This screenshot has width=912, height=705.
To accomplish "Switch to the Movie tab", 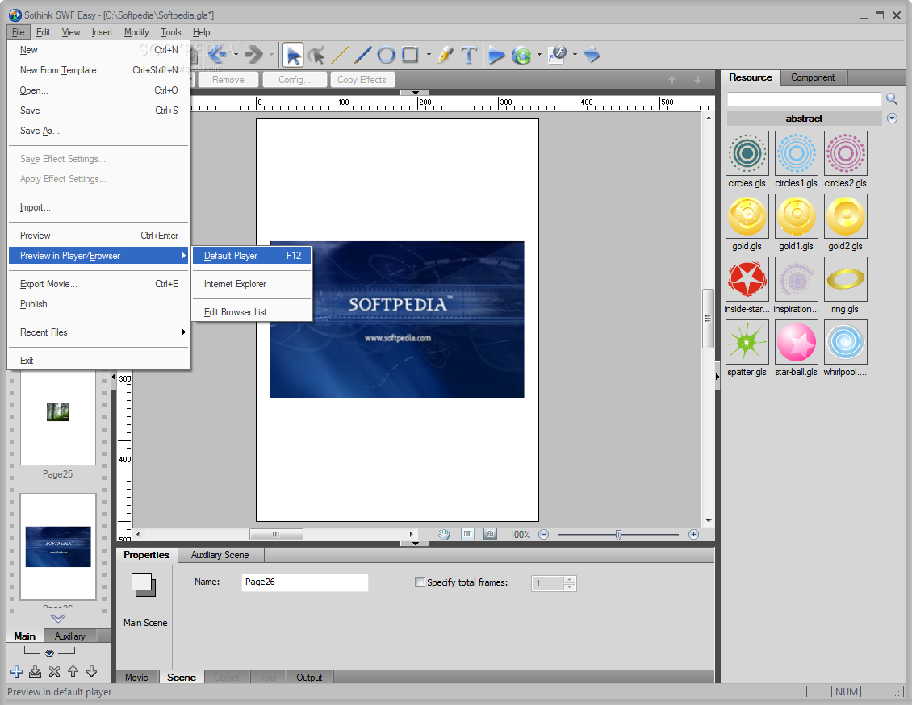I will click(x=136, y=678).
